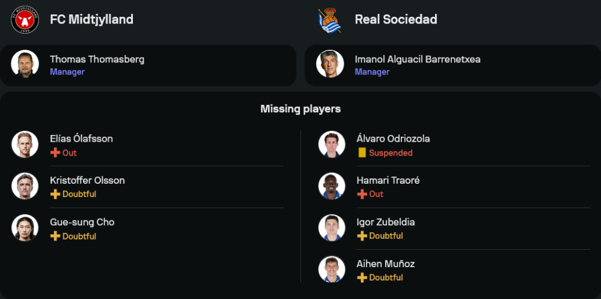Viewport: 601px width, 299px height.
Task: Select Elías Ólafsson's player avatar
Action: [25, 145]
